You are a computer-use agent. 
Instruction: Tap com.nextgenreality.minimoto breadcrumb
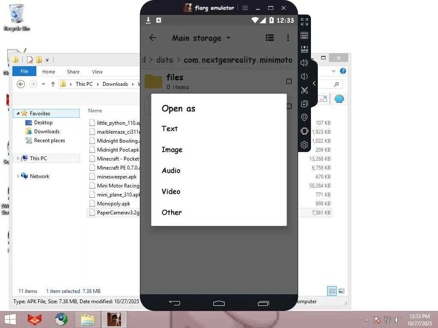(238, 60)
